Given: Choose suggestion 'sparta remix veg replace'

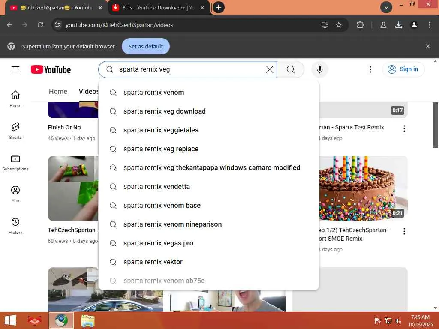Looking at the screenshot, I should click(209, 149).
